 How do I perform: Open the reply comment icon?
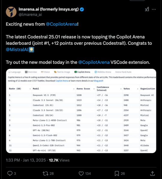point(10,173)
